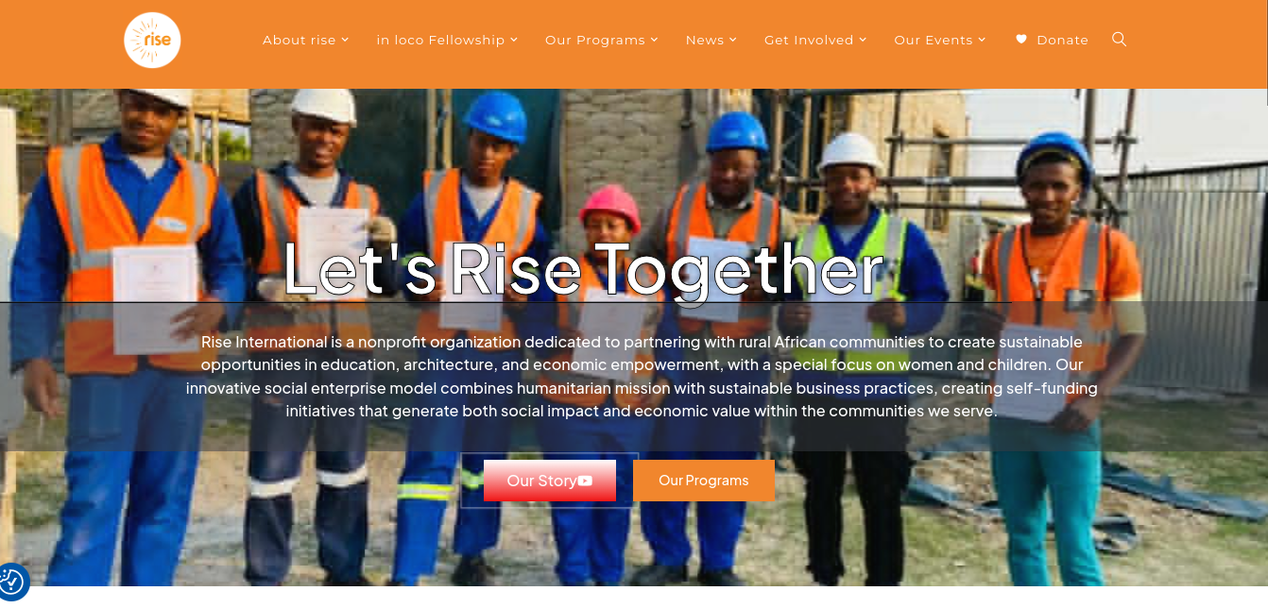Click the orange Our Programs button
The image size is (1268, 608).
pyautogui.click(x=704, y=481)
